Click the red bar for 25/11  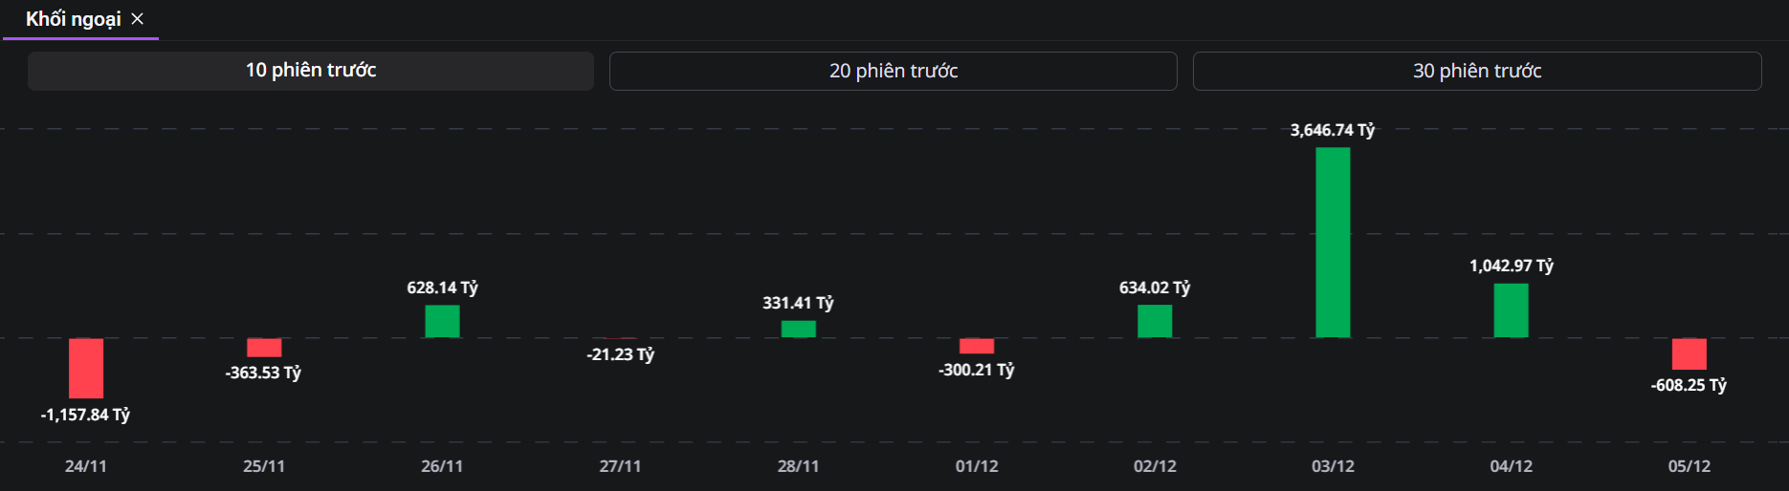[264, 348]
